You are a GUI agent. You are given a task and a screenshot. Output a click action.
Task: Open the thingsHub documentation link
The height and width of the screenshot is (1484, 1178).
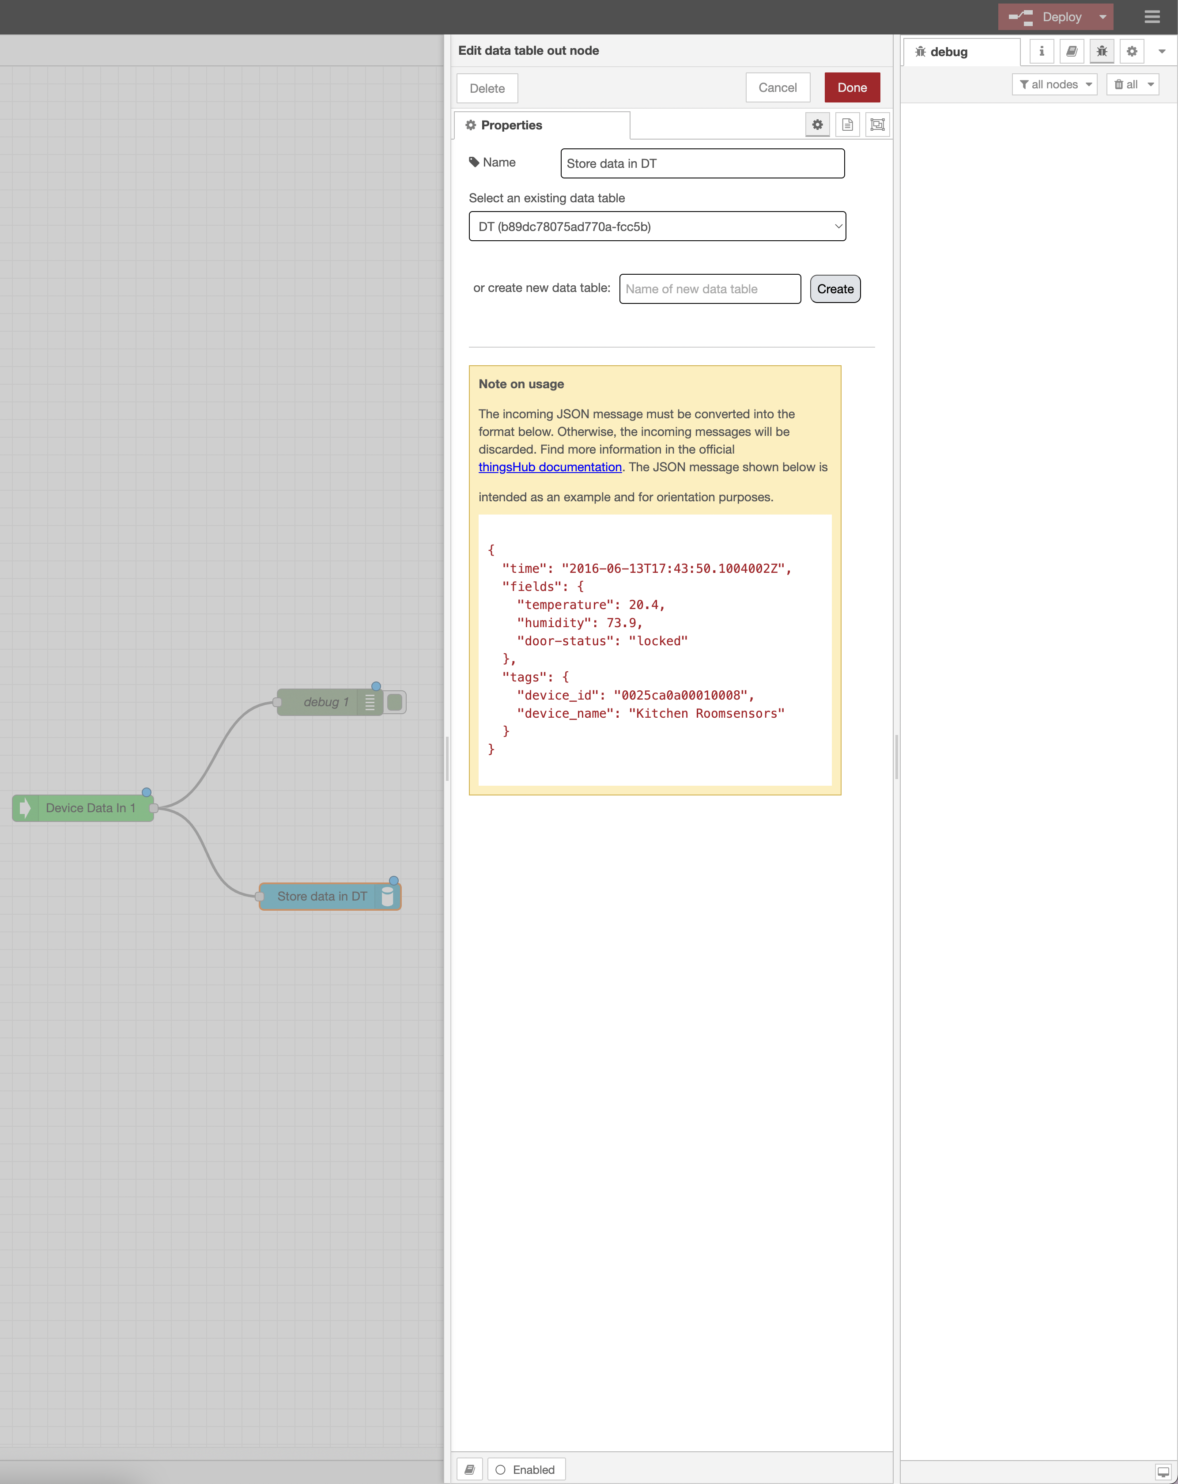tap(550, 467)
